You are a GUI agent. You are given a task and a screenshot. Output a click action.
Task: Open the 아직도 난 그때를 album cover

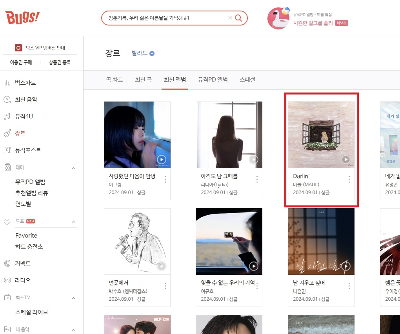coord(229,134)
